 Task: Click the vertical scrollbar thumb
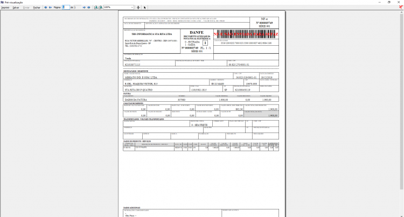(402, 100)
